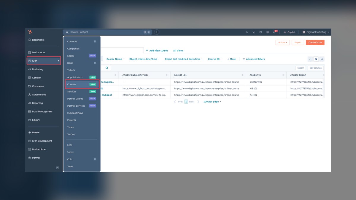Open the help question mark icon
Image resolution: width=356 pixels, height=200 pixels.
click(x=261, y=32)
